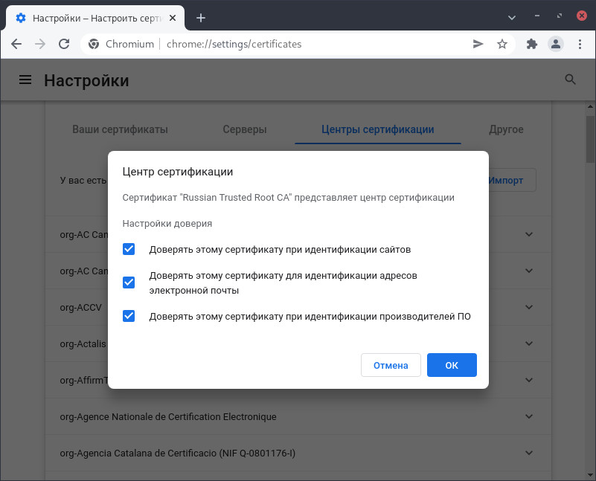Disable trust for email address identification
The image size is (596, 481).
click(x=129, y=283)
